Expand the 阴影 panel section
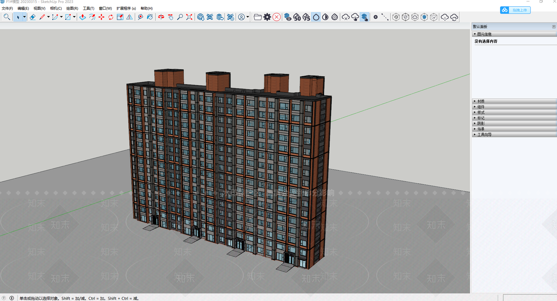 515,123
